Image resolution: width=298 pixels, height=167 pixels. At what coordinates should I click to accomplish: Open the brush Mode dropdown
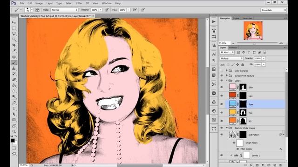pos(64,10)
